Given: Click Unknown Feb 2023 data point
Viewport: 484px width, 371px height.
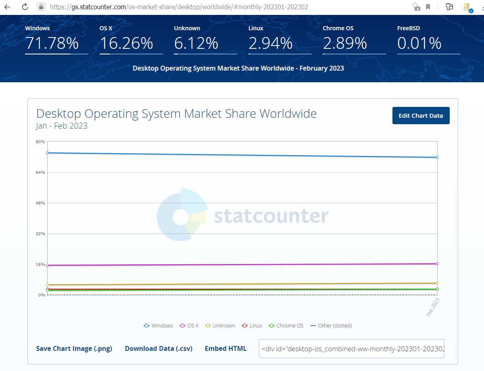Looking at the screenshot, I should click(437, 283).
